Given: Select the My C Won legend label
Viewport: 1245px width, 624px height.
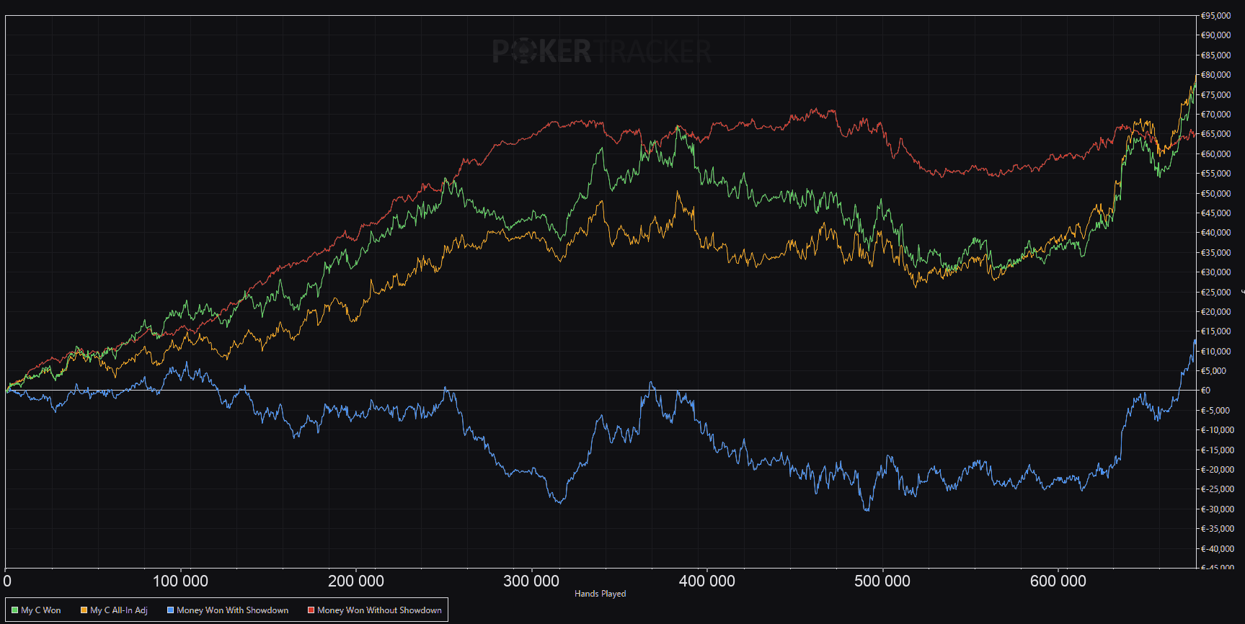Looking at the screenshot, I should [x=41, y=610].
